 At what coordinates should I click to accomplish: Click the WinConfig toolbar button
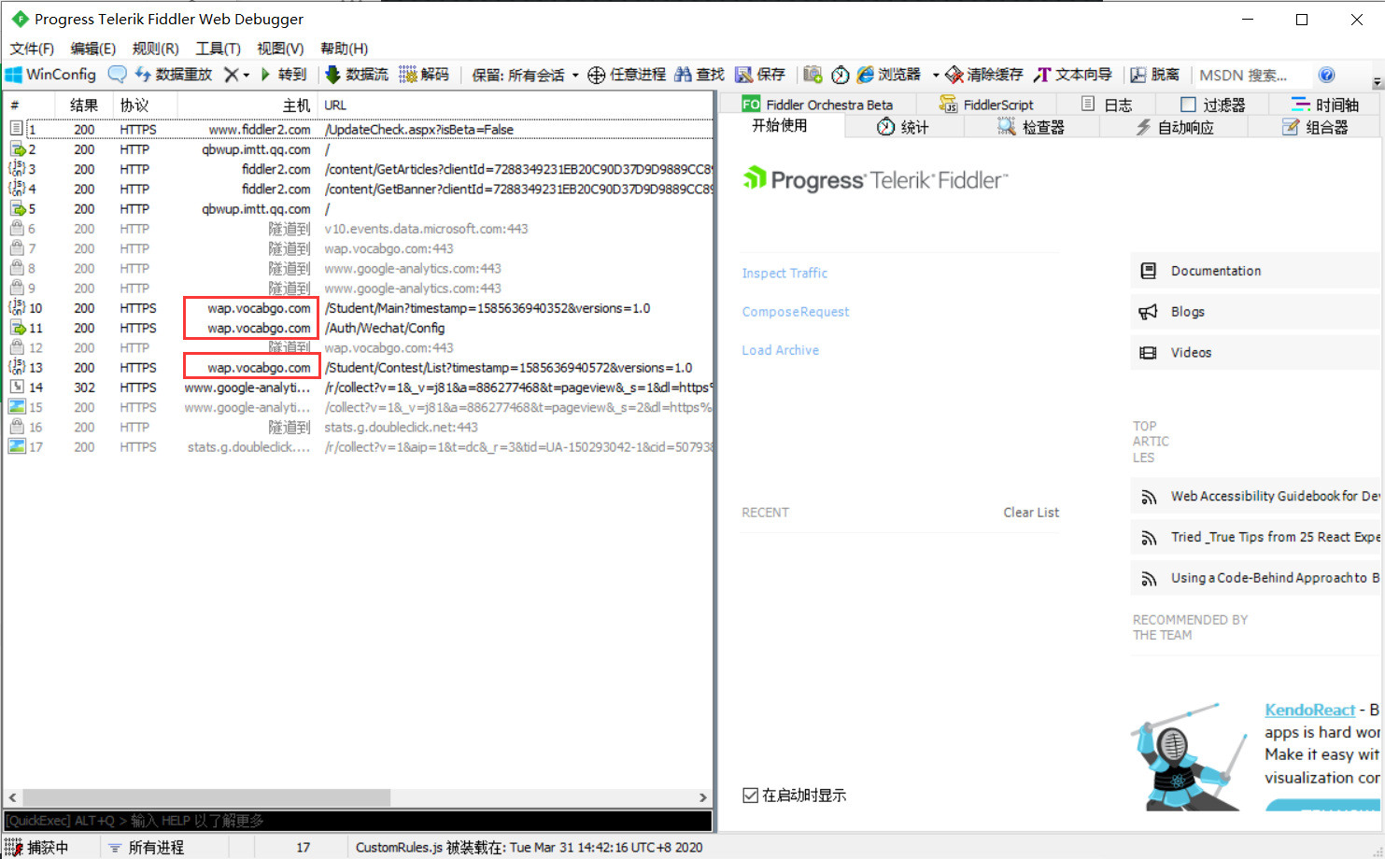click(50, 75)
